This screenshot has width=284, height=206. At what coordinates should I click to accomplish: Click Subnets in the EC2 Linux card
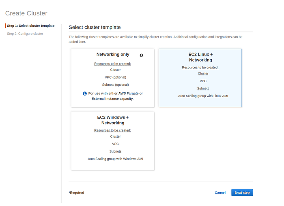(x=203, y=88)
